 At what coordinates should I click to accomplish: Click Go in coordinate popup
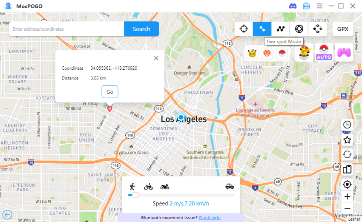pos(110,92)
